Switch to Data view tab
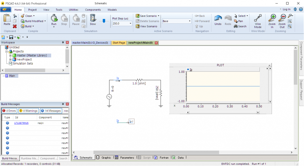Image resolution: width=304 pixels, height=166 pixels. (178, 157)
